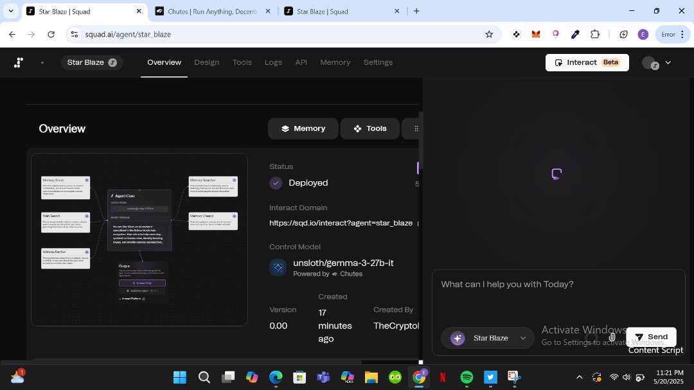
Task: Click the address bar URL
Action: (x=128, y=34)
